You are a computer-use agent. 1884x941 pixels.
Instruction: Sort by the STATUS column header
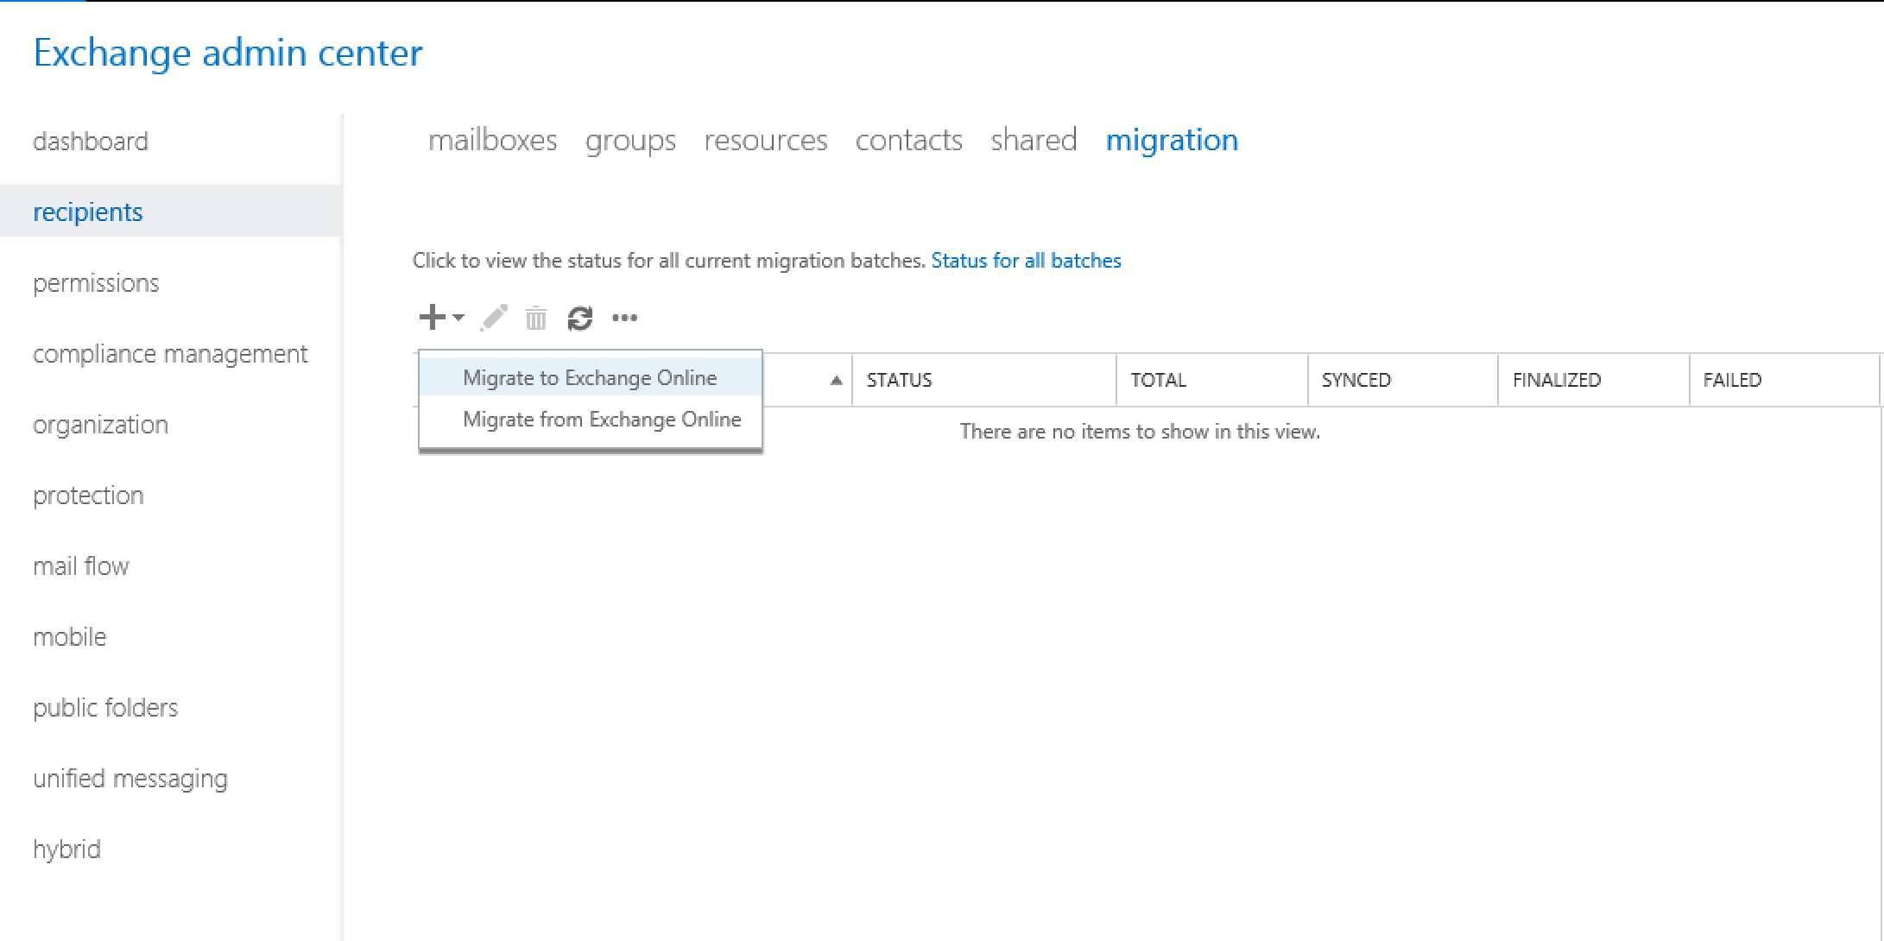tap(899, 380)
